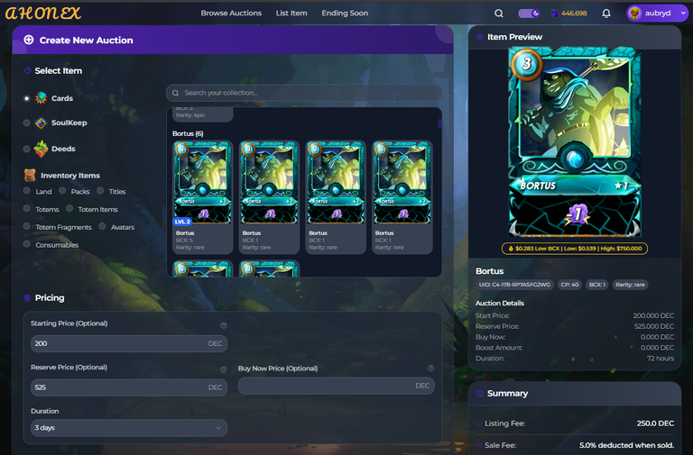Select the LVL 2 Bortus card BCX 5
Viewport: 693px width, 455px height.
click(x=202, y=197)
